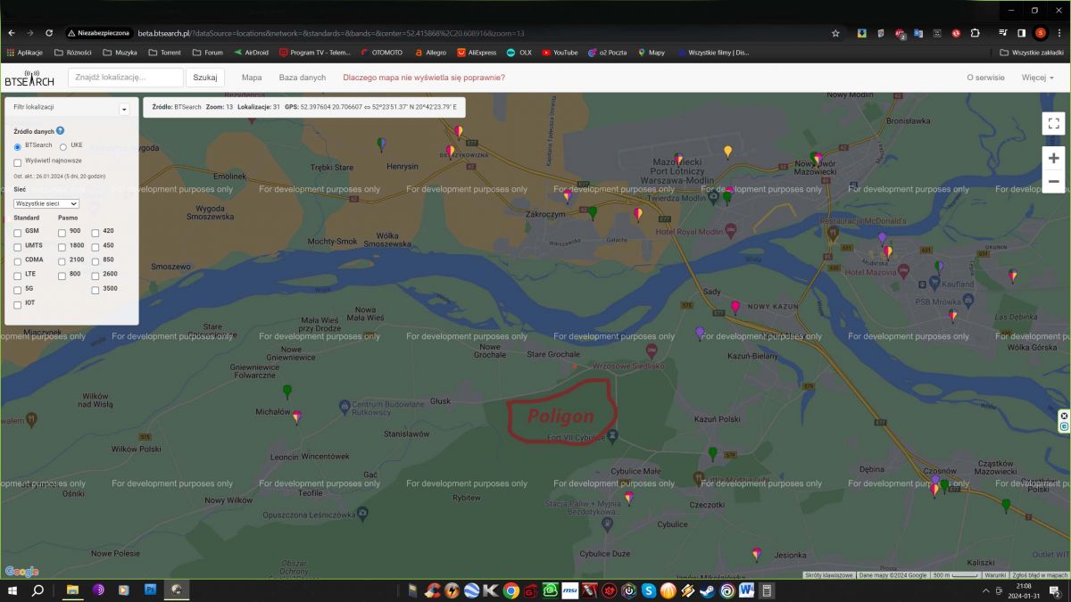
Task: Click the Google logo on the map
Action: point(21,572)
